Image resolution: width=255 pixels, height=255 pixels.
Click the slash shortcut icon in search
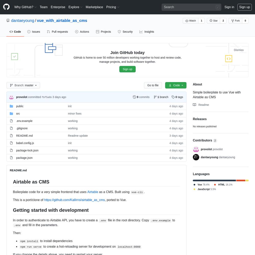pos(218,7)
